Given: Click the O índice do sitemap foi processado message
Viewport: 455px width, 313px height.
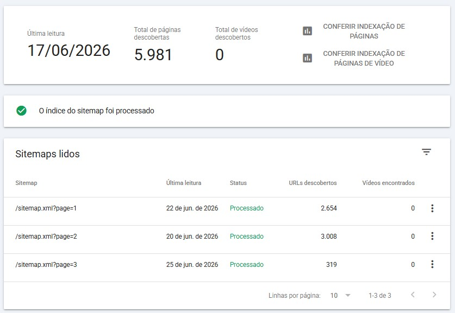Looking at the screenshot, I should coord(97,111).
